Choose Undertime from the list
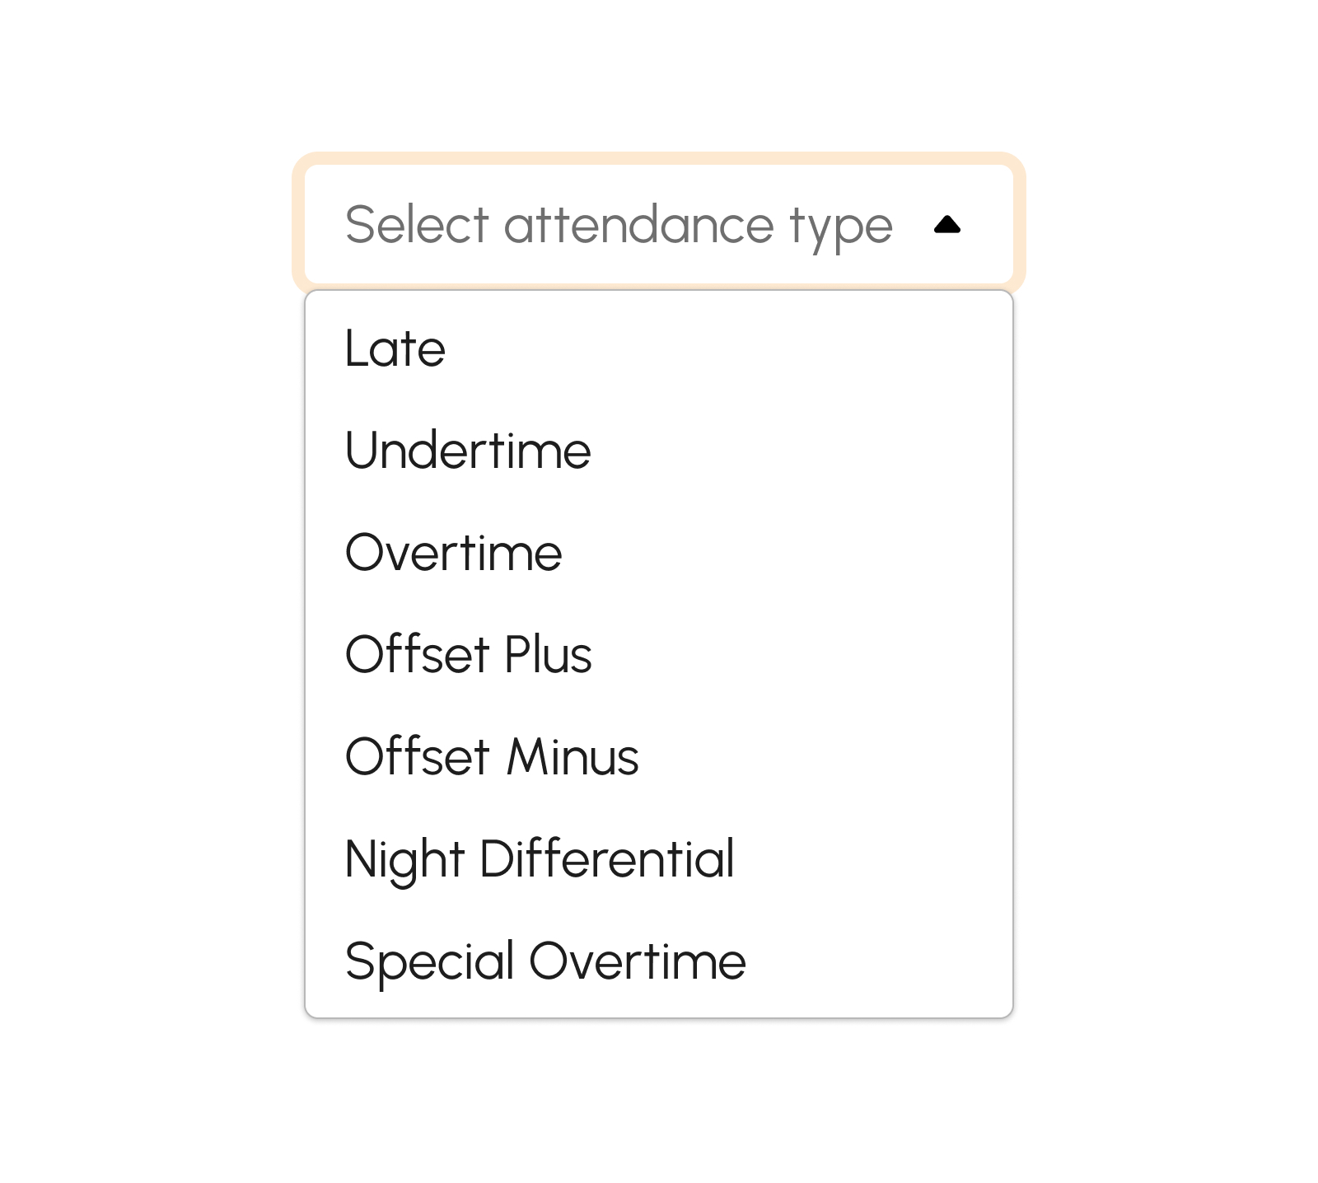The width and height of the screenshot is (1318, 1183). 468,451
